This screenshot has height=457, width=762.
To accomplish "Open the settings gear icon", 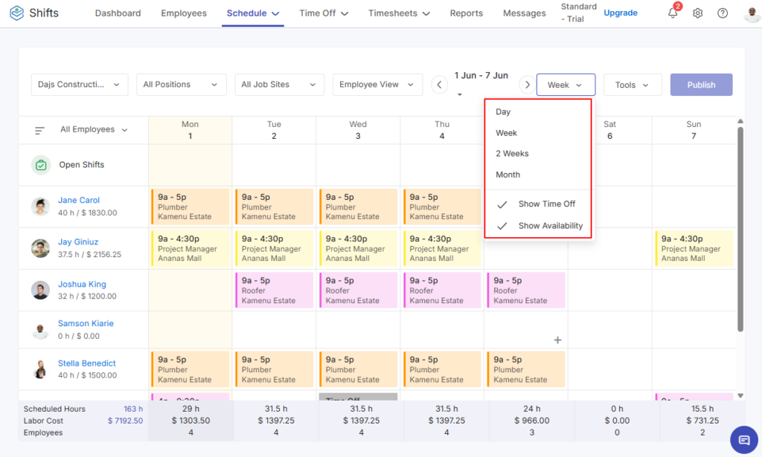I will [x=698, y=13].
